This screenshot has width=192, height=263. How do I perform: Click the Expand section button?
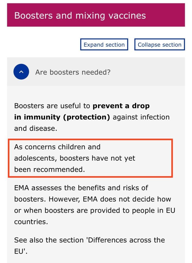tap(104, 45)
